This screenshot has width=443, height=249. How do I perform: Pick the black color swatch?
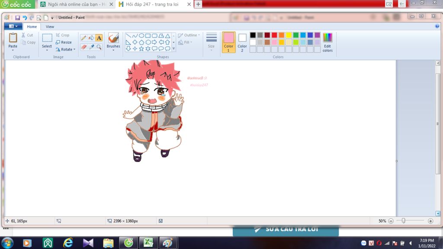point(253,35)
